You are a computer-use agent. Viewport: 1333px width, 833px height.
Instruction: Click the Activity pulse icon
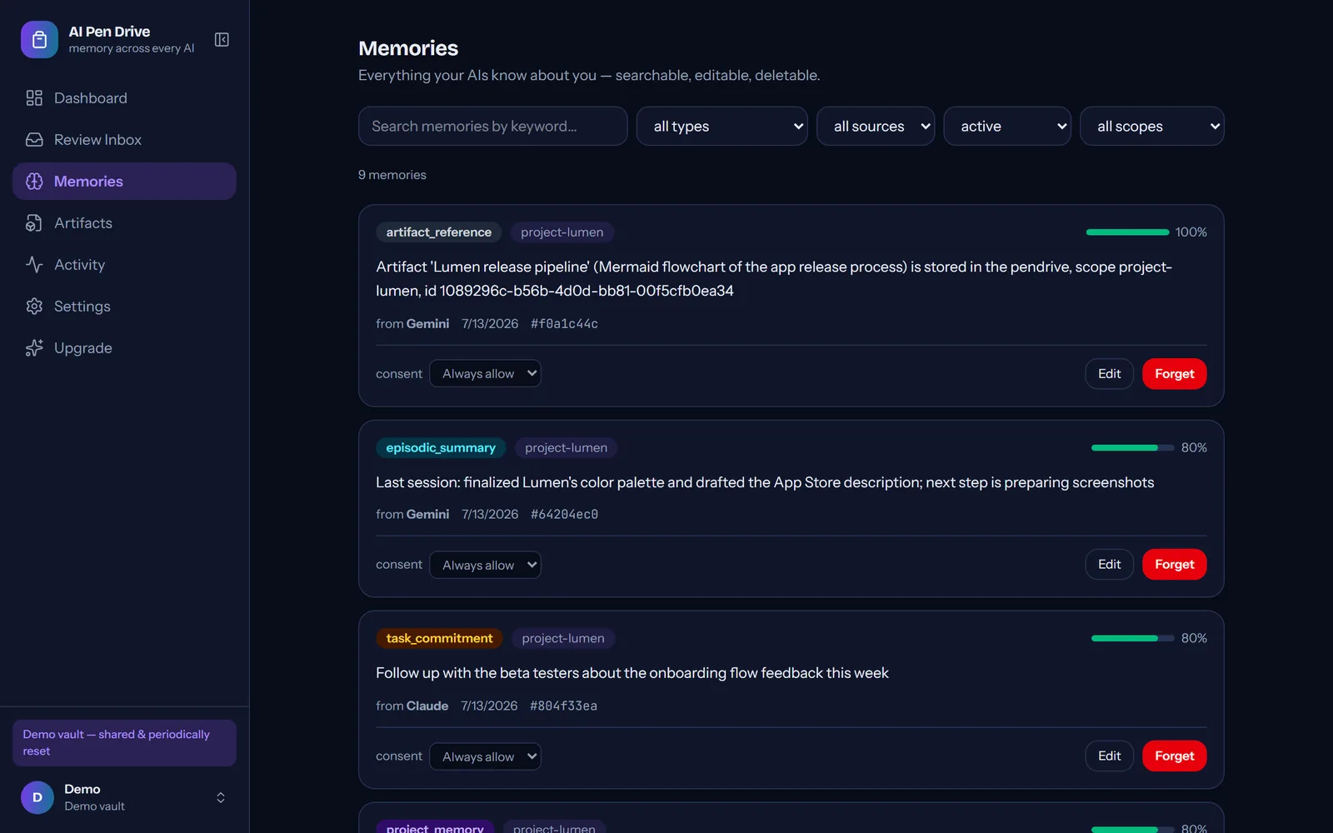[x=34, y=265]
